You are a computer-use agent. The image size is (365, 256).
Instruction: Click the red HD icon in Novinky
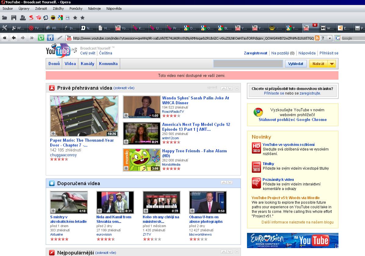(256, 148)
